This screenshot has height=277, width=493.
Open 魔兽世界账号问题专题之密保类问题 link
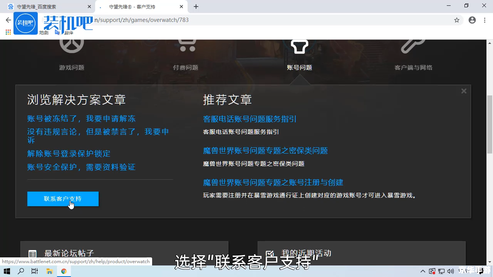click(265, 150)
